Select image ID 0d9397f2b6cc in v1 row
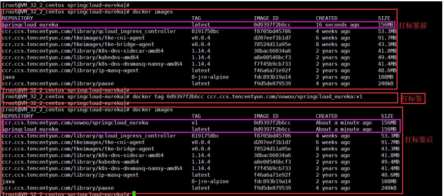Screen dimensions: 444x196 tap(272, 123)
